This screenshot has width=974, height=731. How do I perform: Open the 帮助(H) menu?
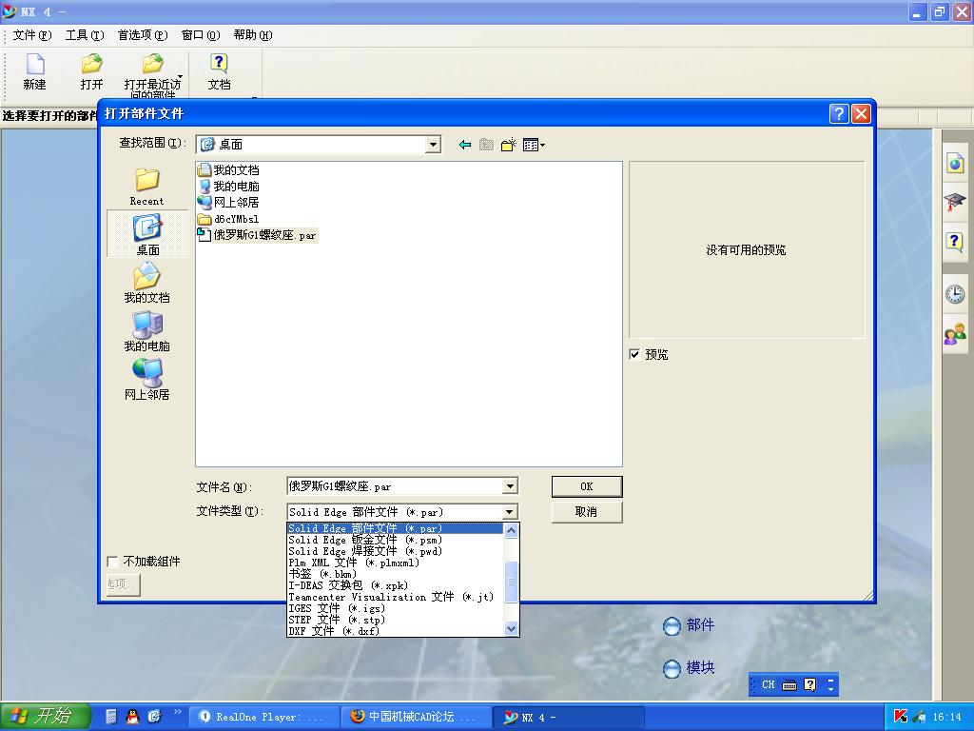click(253, 35)
